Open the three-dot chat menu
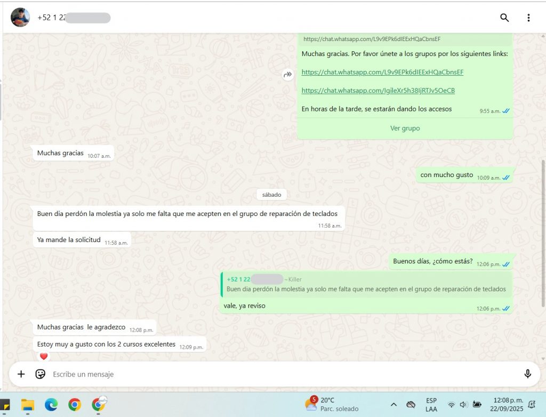Screen dimensions: 546x417 [528, 18]
